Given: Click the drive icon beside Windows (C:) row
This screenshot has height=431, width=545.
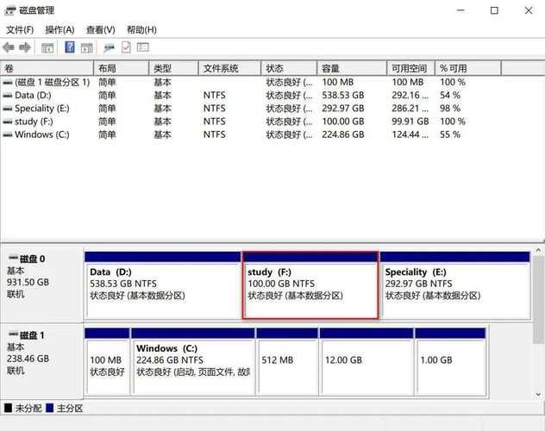Looking at the screenshot, I should point(8,134).
